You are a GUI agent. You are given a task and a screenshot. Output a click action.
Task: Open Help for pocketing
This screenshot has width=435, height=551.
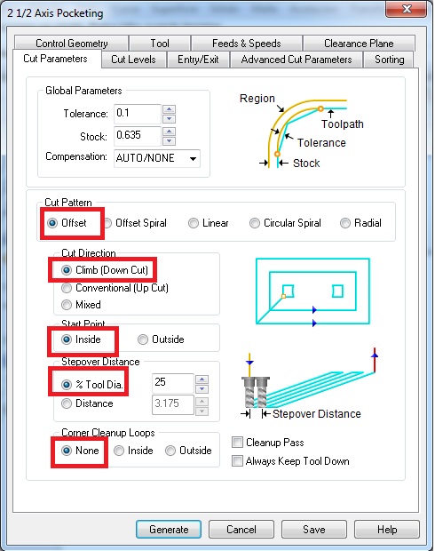(387, 529)
